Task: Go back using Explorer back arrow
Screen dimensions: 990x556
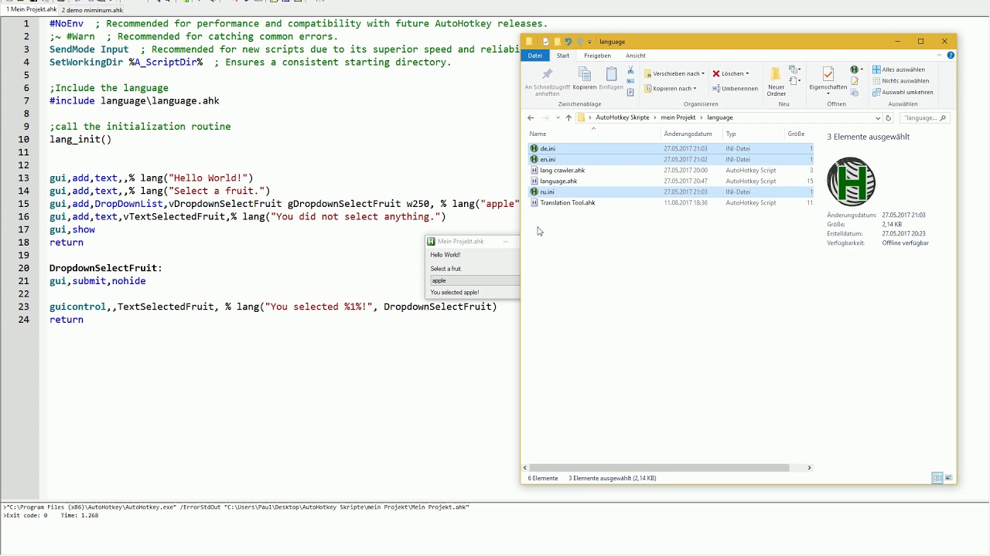Action: (531, 118)
